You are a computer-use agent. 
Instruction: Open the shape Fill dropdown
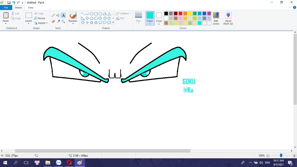tap(121, 18)
